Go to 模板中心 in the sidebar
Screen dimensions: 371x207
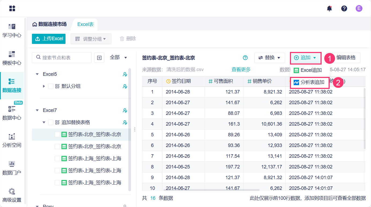[x=12, y=58]
